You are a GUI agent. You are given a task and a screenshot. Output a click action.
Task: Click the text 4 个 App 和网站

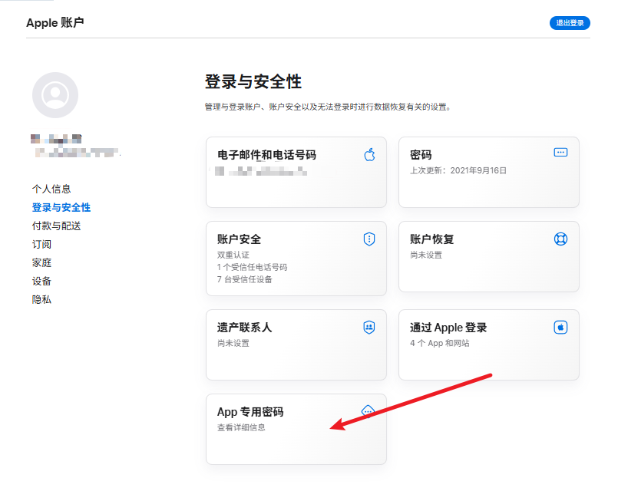[439, 344]
